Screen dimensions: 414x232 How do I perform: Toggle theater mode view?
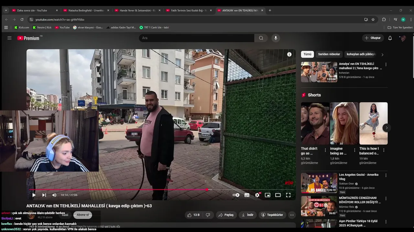pyautogui.click(x=278, y=195)
